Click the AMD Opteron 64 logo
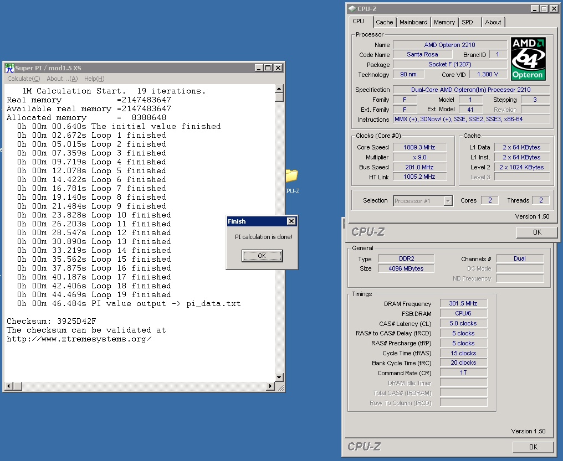The width and height of the screenshot is (563, 461). [x=528, y=59]
